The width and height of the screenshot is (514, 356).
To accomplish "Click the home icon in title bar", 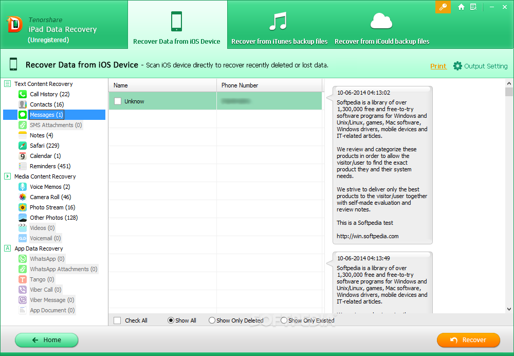I will (461, 7).
